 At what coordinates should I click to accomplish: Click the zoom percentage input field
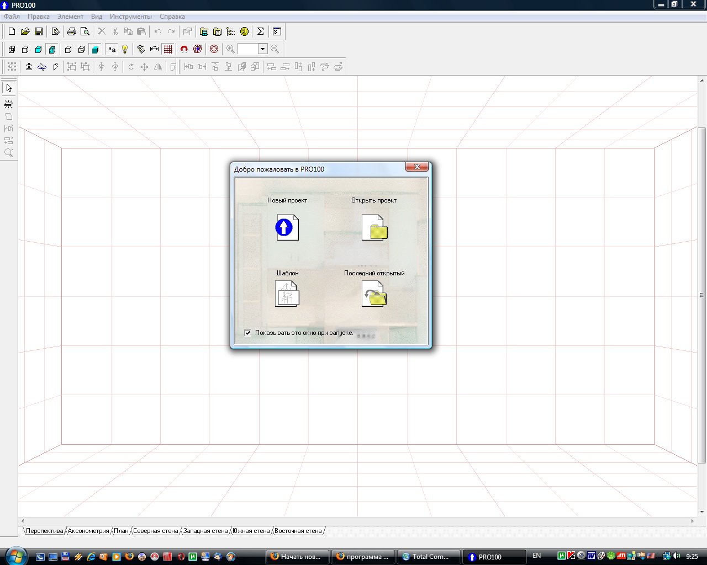pos(248,49)
